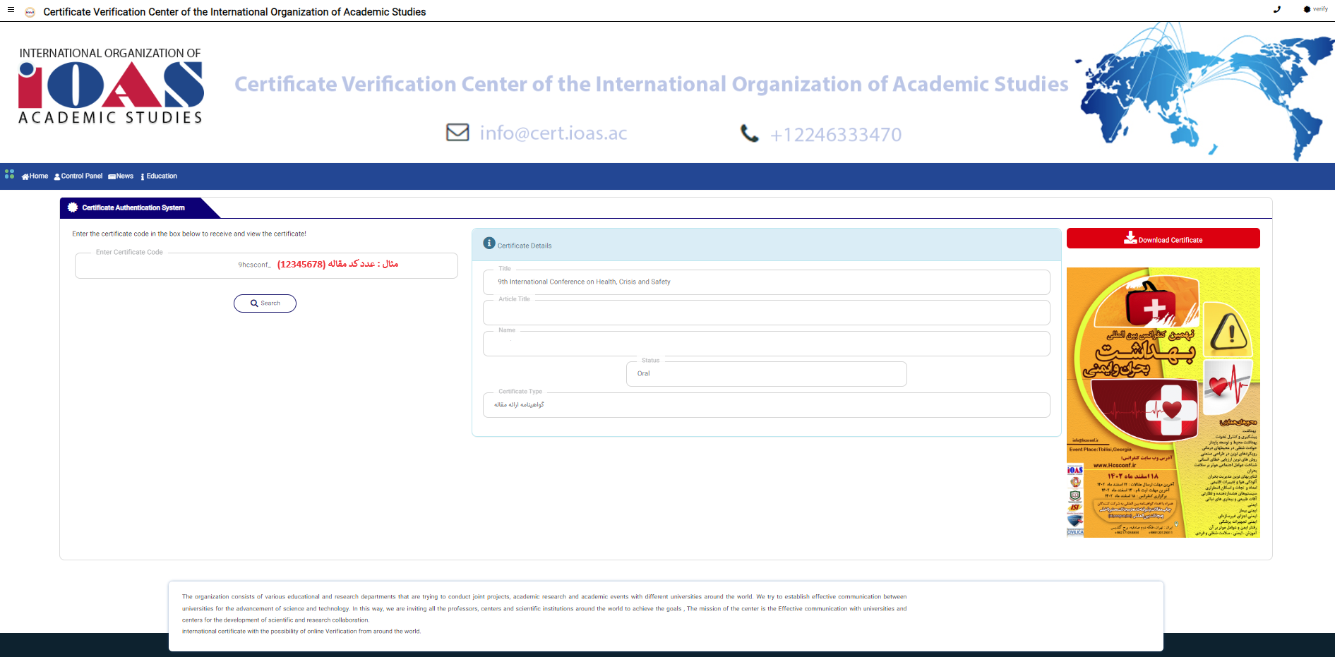Click the four-dots grid icon in navbar
This screenshot has height=657, width=1335.
(x=9, y=174)
